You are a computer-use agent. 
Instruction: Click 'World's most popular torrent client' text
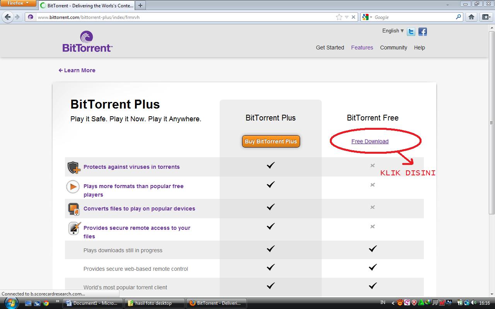(x=125, y=287)
